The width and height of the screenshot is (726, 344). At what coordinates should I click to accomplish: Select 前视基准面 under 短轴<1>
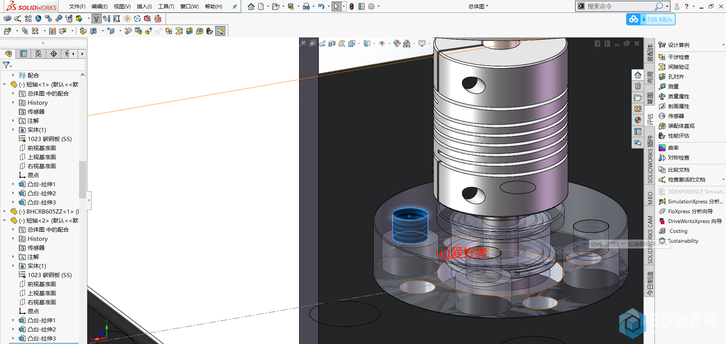[37, 148]
